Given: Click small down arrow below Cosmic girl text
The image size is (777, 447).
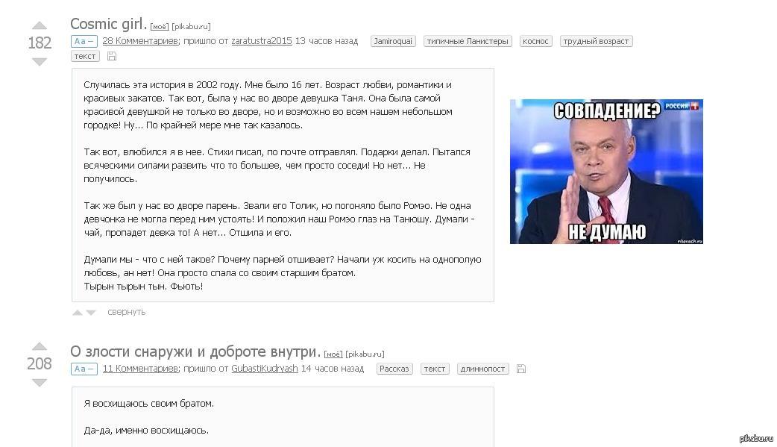Looking at the screenshot, I should [x=91, y=313].
